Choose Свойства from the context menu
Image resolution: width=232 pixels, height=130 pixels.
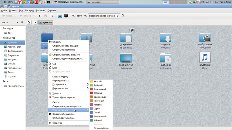[x=57, y=123]
